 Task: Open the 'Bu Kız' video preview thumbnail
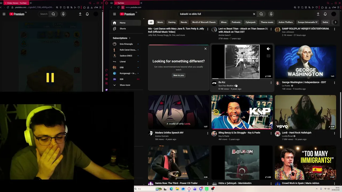[242, 62]
